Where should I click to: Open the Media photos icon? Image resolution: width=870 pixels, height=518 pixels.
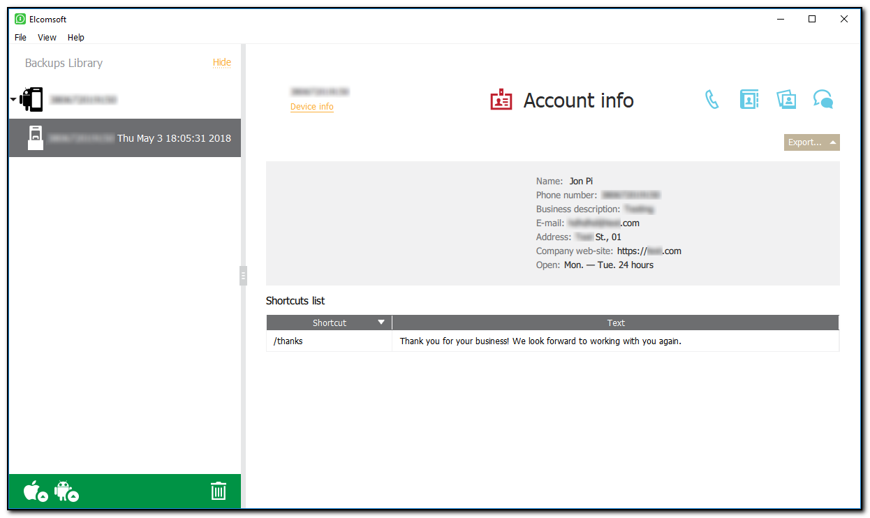(x=786, y=100)
